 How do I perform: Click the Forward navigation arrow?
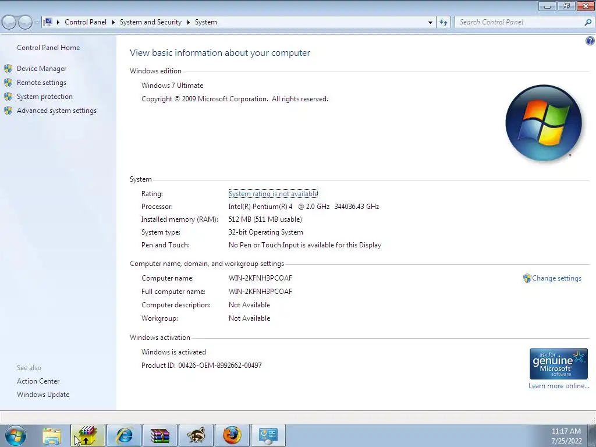[x=25, y=23]
